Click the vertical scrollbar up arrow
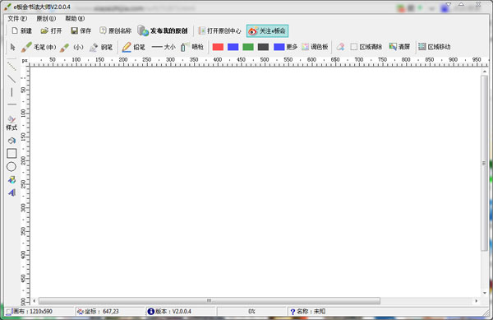 (x=485, y=72)
